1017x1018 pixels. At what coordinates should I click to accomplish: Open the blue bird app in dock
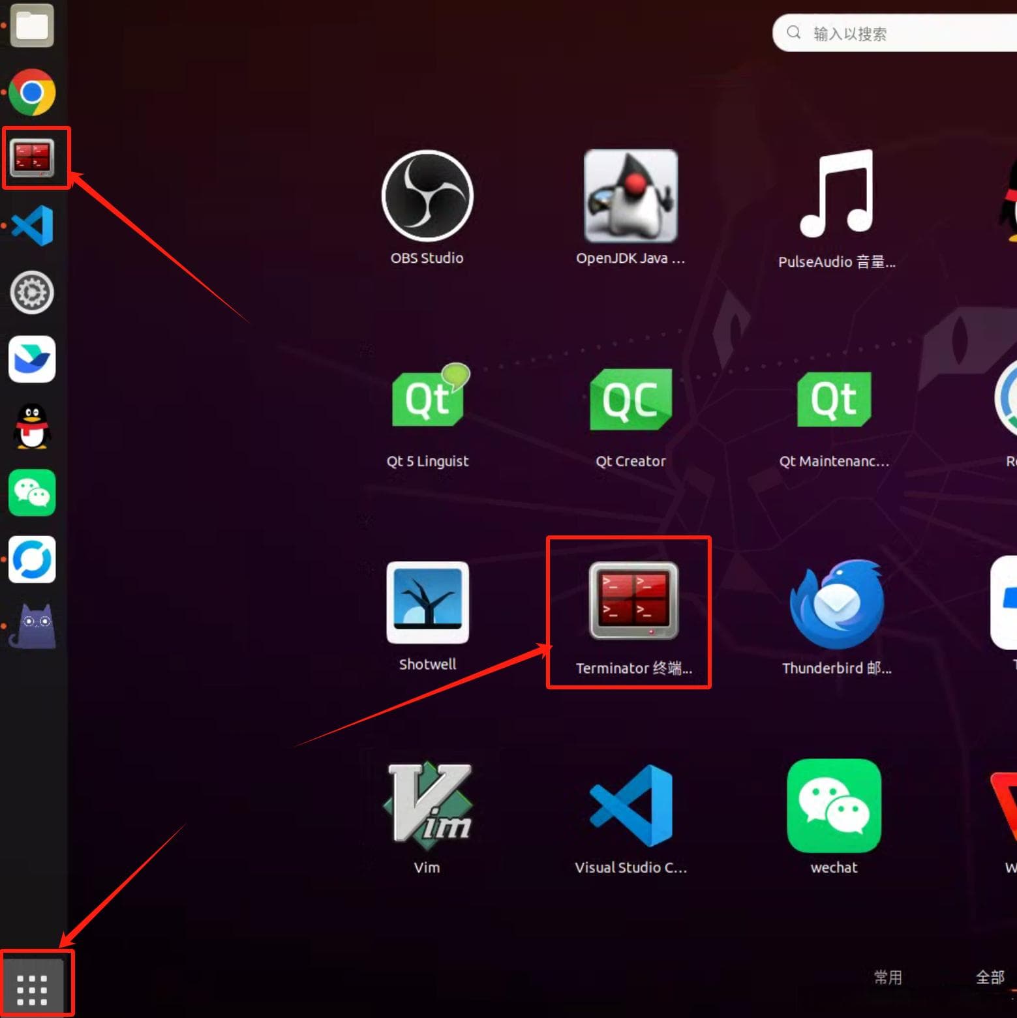[32, 359]
